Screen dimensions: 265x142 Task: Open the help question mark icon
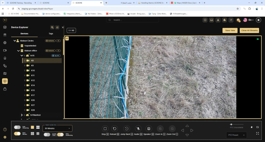pyautogui.click(x=5, y=129)
